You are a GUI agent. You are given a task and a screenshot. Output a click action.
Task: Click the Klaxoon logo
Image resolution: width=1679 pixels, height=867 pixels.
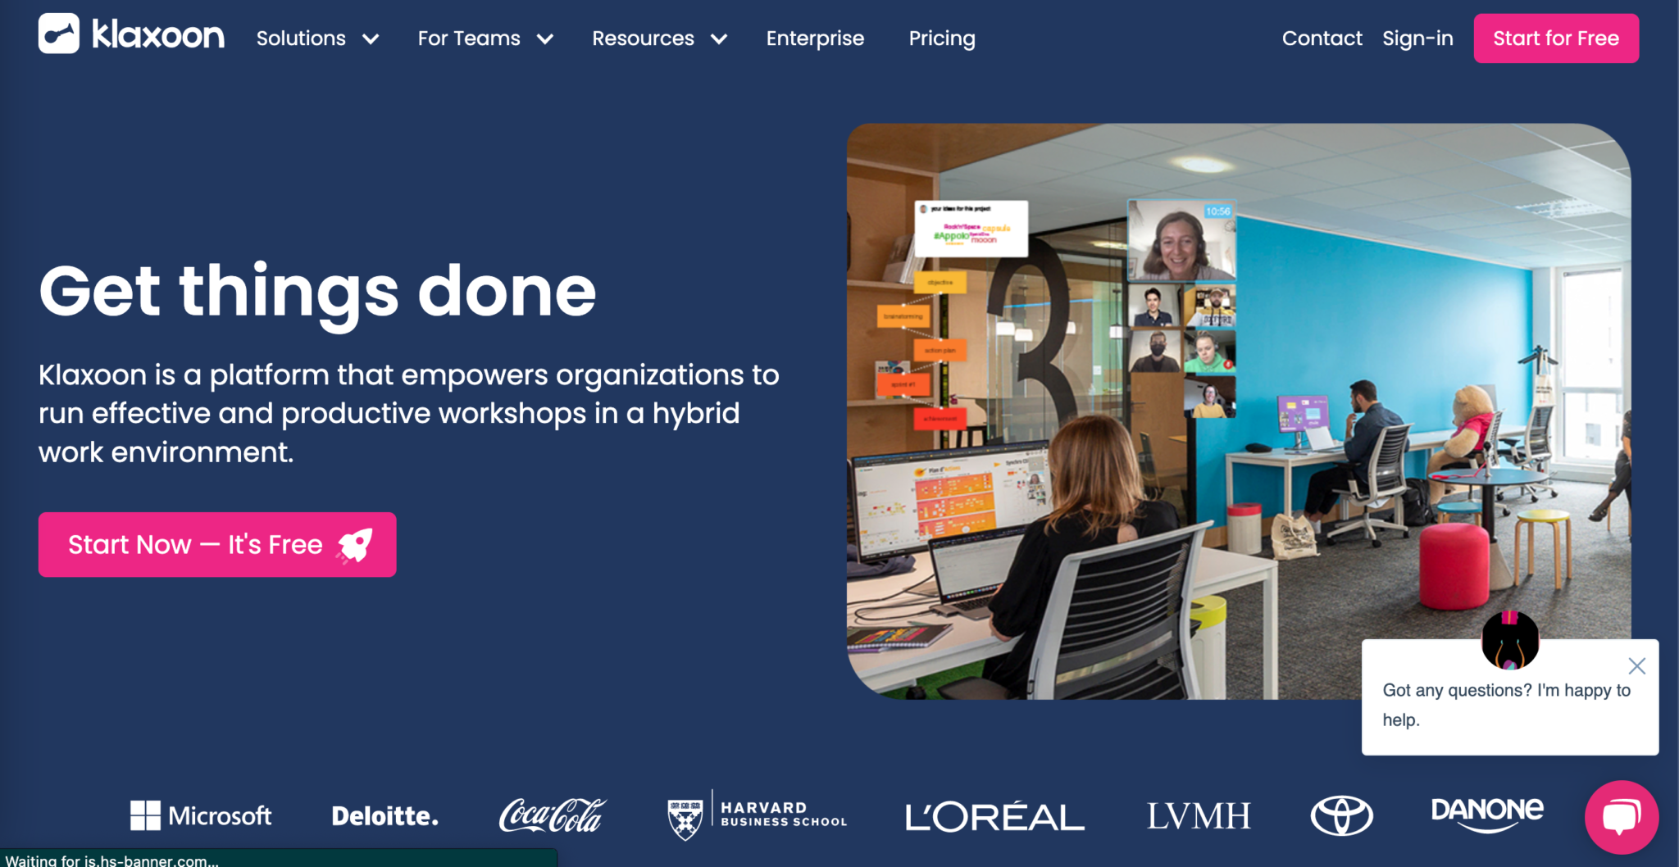(x=131, y=36)
